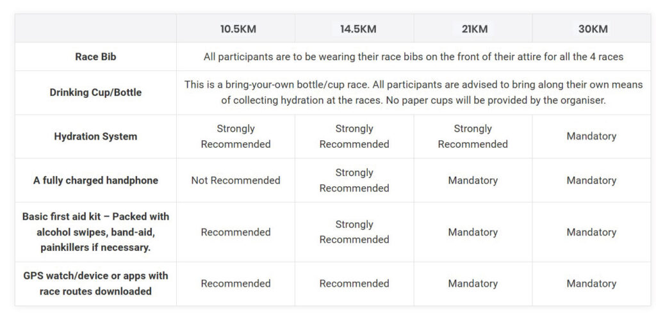
Task: Select the Drinking Cup/Bottle row label
Action: point(95,92)
